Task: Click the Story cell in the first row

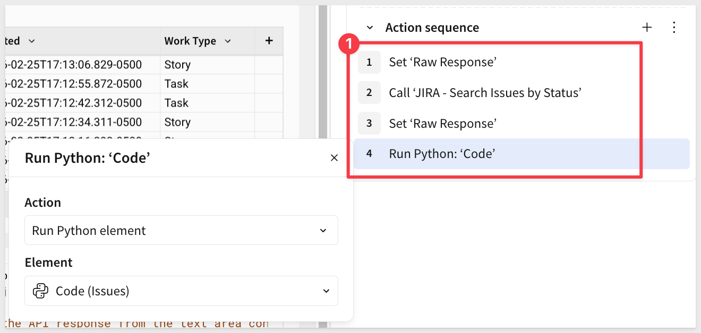Action: click(207, 65)
